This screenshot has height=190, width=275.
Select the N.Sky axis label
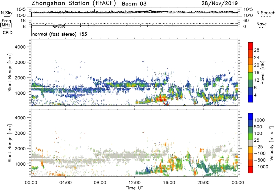coord(7,13)
